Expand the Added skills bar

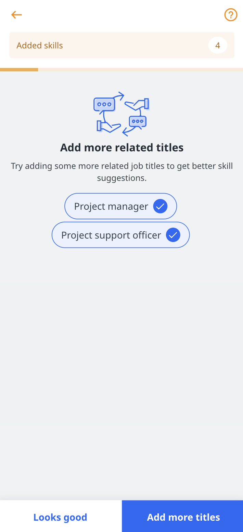coord(122,45)
